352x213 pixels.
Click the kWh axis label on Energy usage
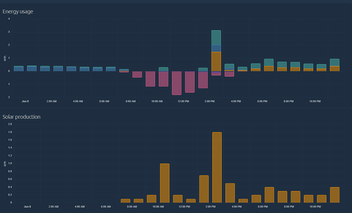(x=4, y=58)
